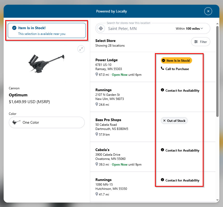Click the yellow Item Is in Stock badge
223x207 pixels.
point(176,61)
